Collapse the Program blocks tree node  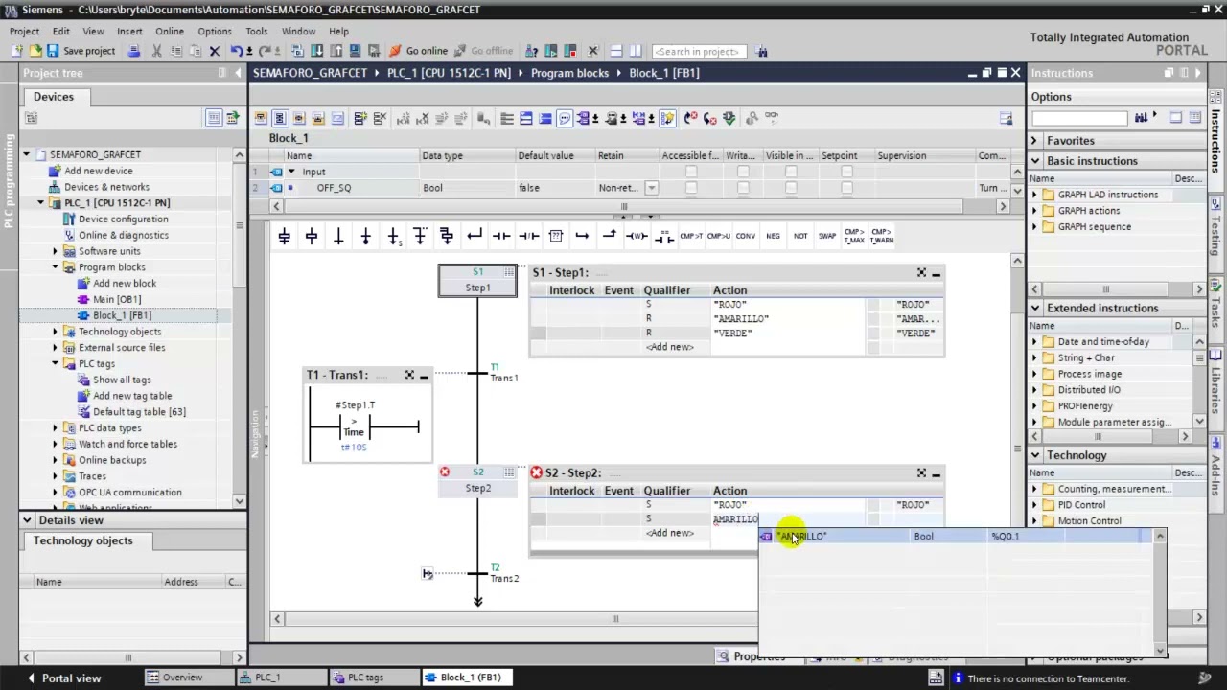tap(56, 267)
